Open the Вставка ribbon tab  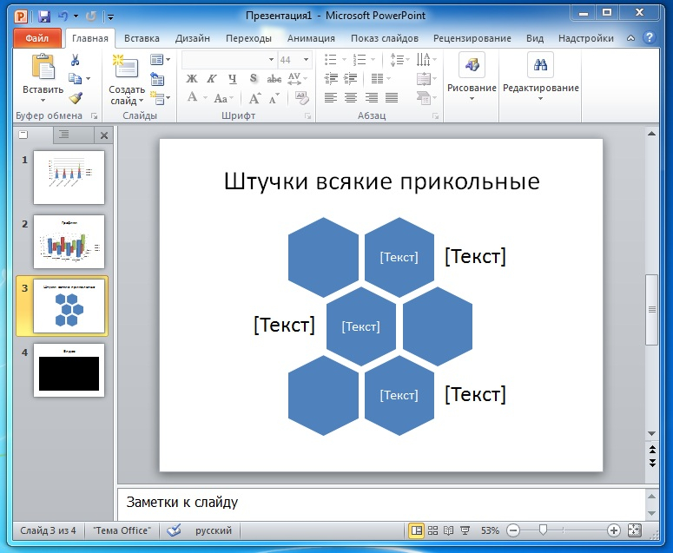pos(142,38)
